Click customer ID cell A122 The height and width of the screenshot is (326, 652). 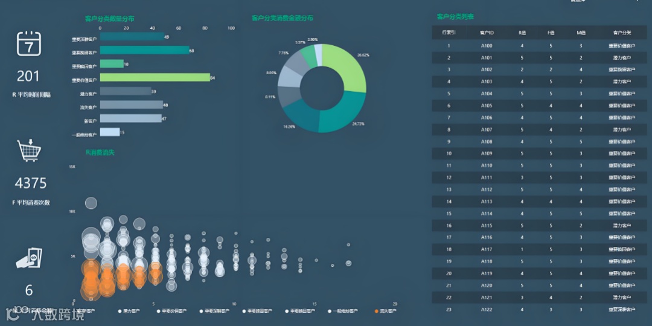pyautogui.click(x=487, y=309)
